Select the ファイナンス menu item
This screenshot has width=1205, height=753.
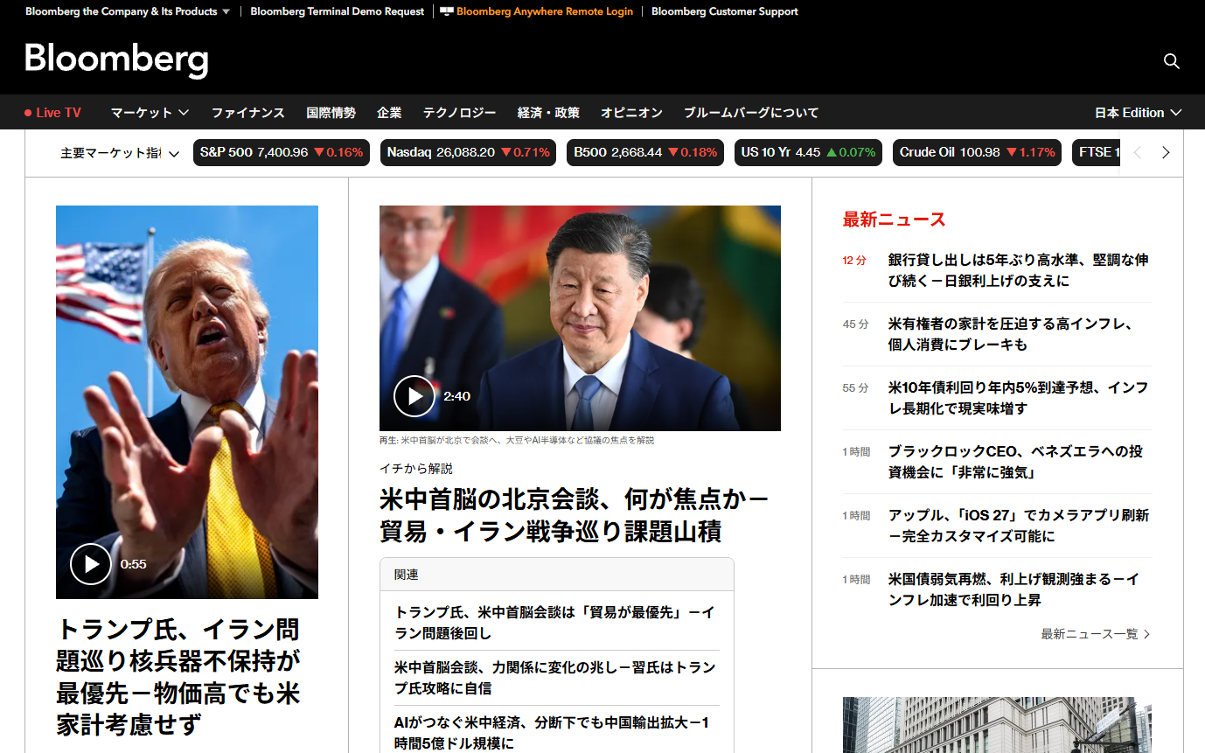247,113
